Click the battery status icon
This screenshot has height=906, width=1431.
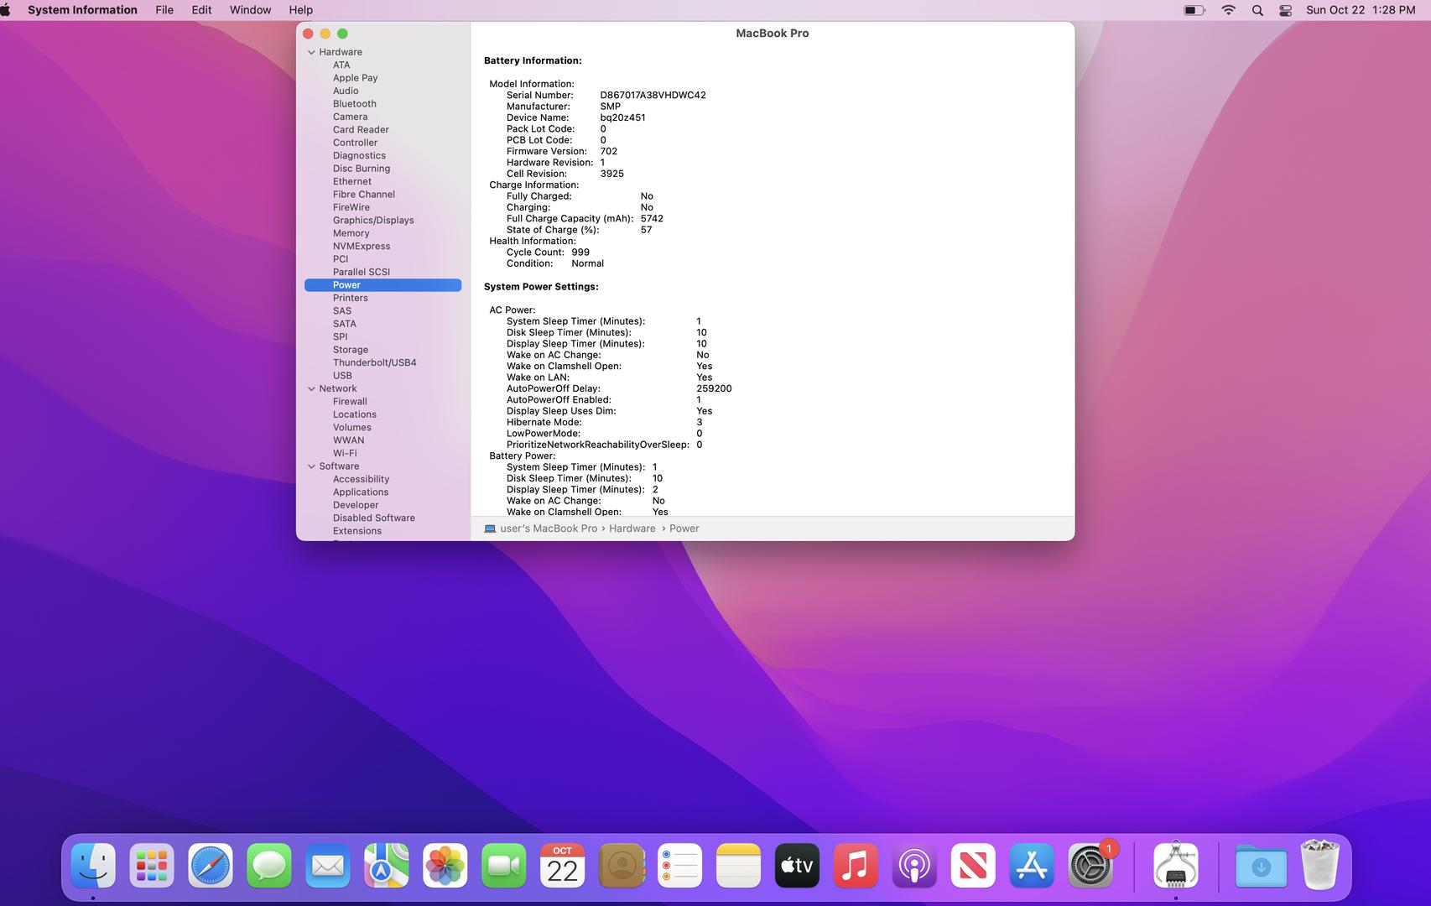[1194, 10]
